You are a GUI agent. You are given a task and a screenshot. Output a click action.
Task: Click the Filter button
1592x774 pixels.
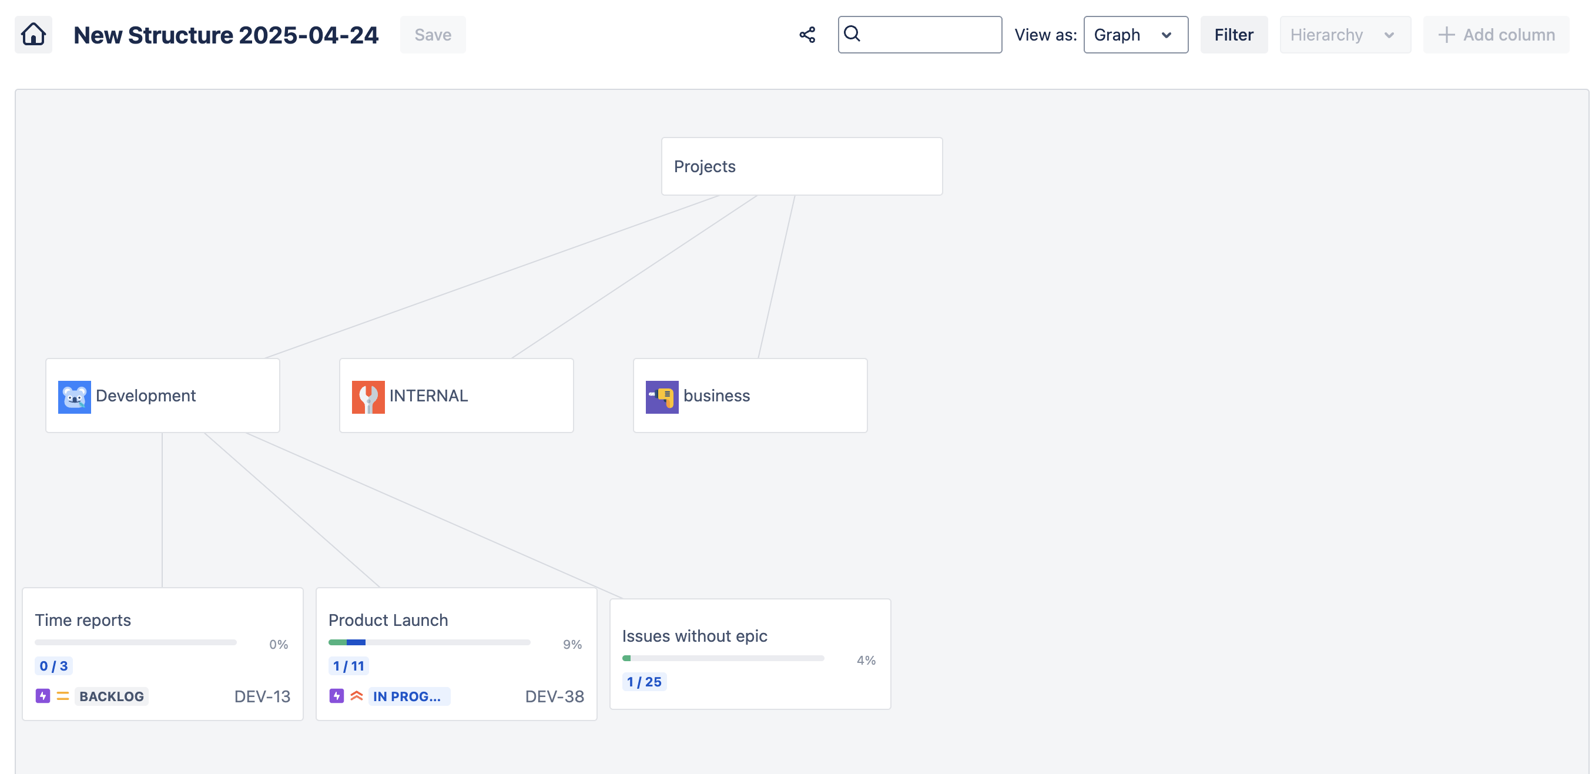coord(1233,35)
